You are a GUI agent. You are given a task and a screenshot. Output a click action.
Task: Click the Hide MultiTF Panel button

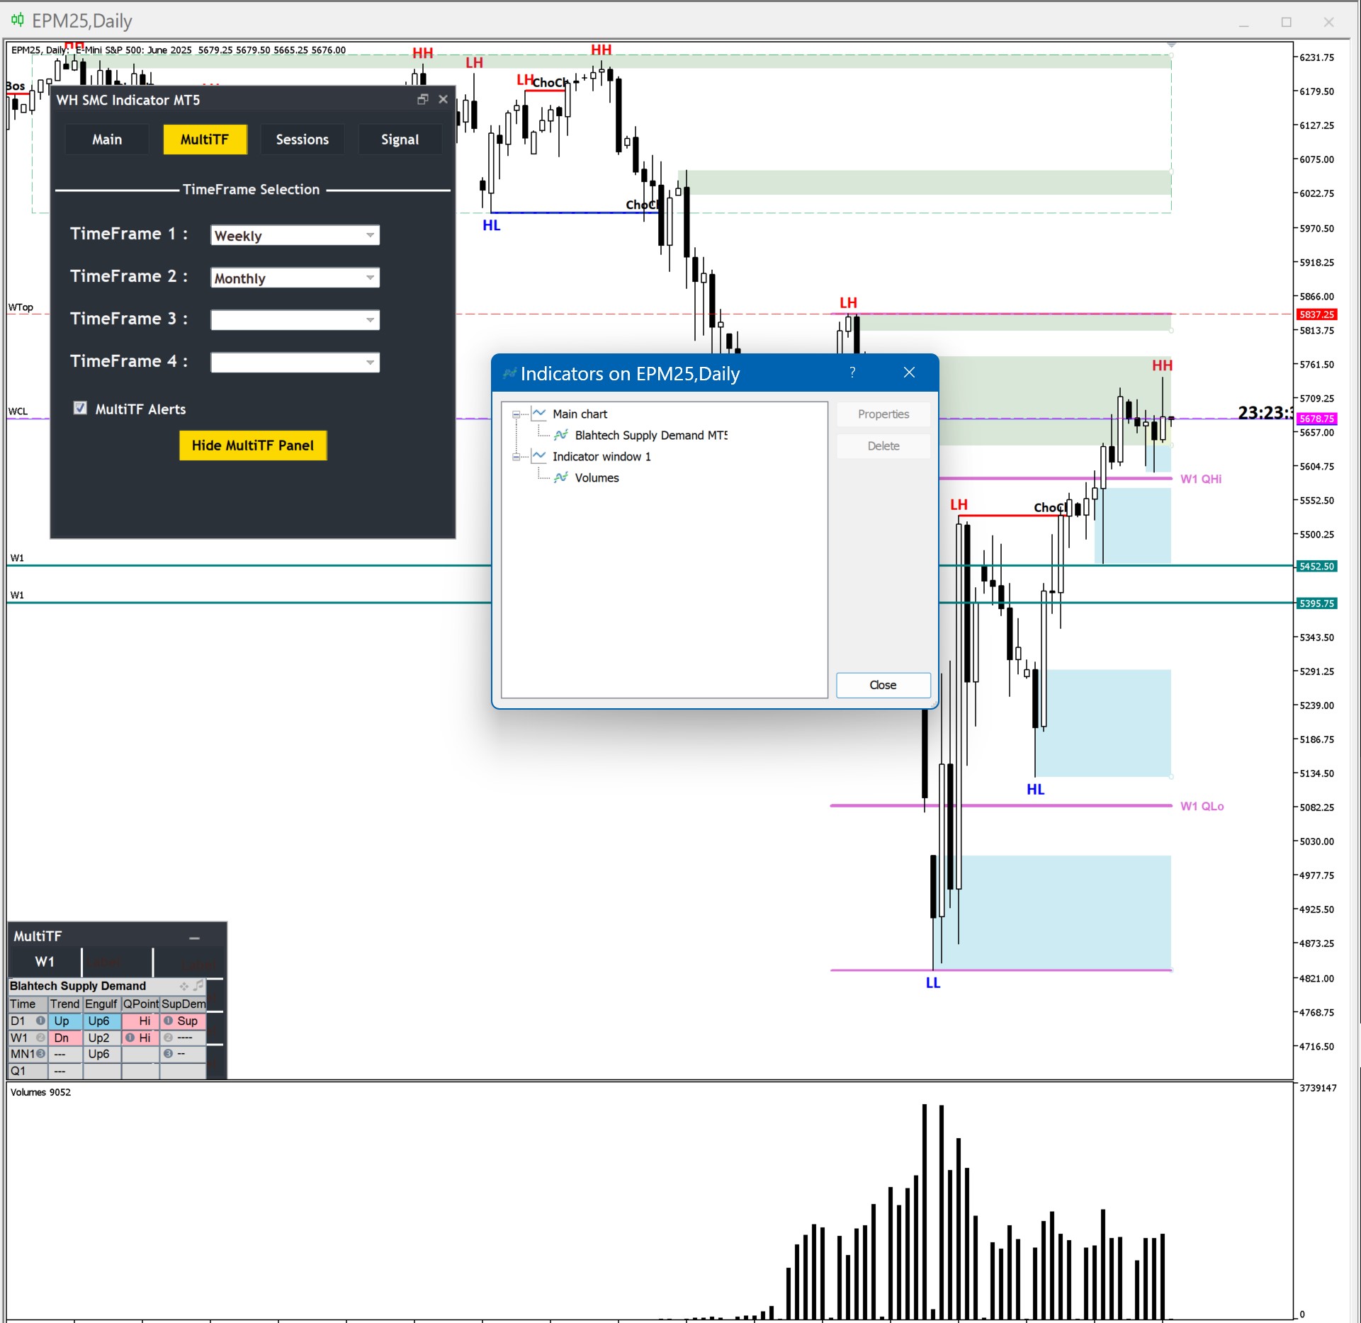tap(253, 445)
